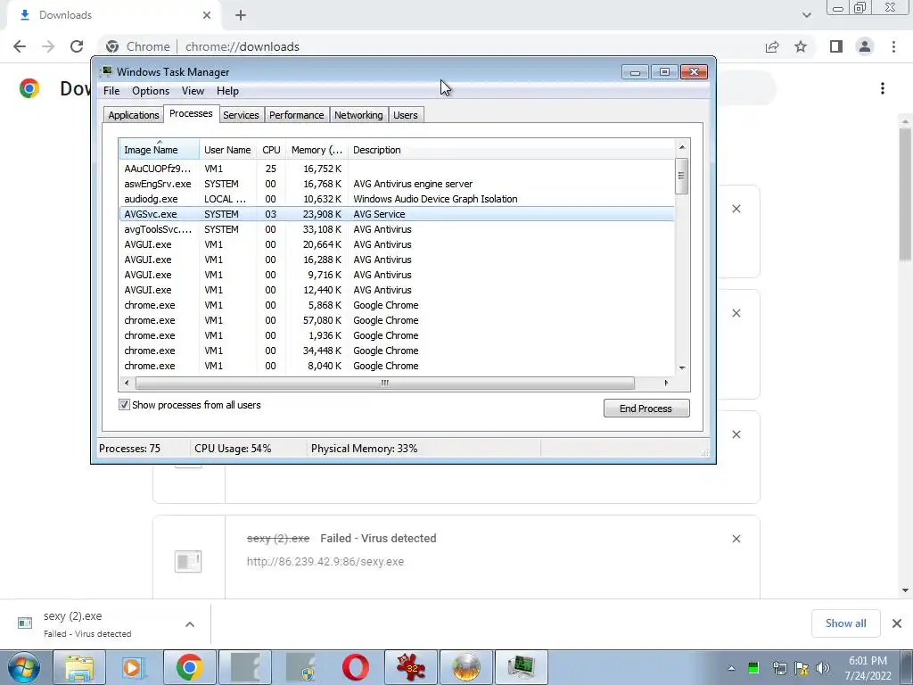The image size is (913, 685).
Task: Expand sexy (2).exe download shelf options chevron
Action: tap(190, 623)
